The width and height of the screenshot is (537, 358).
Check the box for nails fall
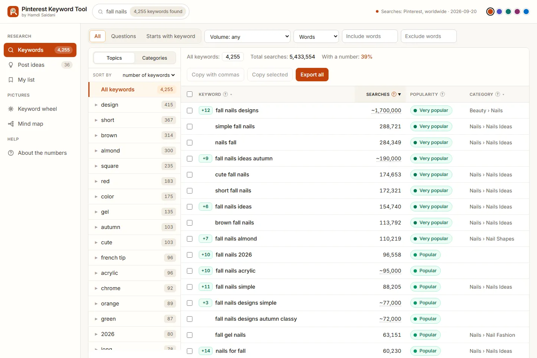click(189, 142)
